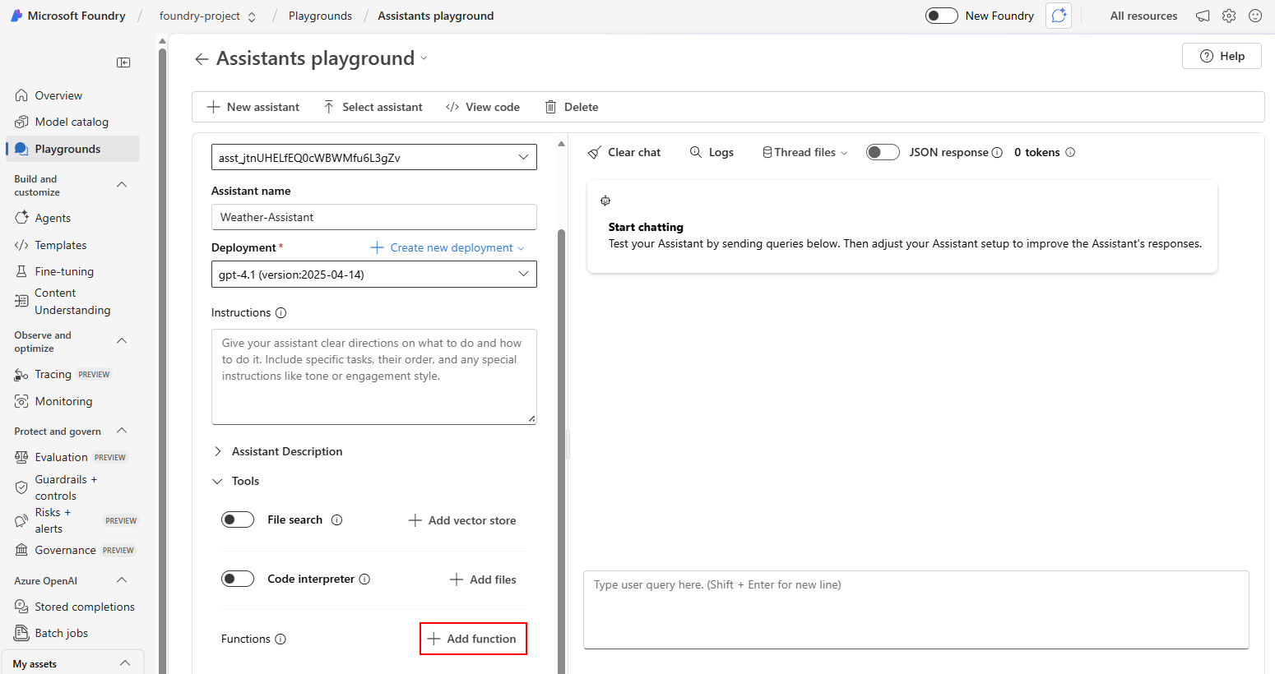Image resolution: width=1275 pixels, height=674 pixels.
Task: Open Governance in the sidebar
Action: click(x=65, y=550)
